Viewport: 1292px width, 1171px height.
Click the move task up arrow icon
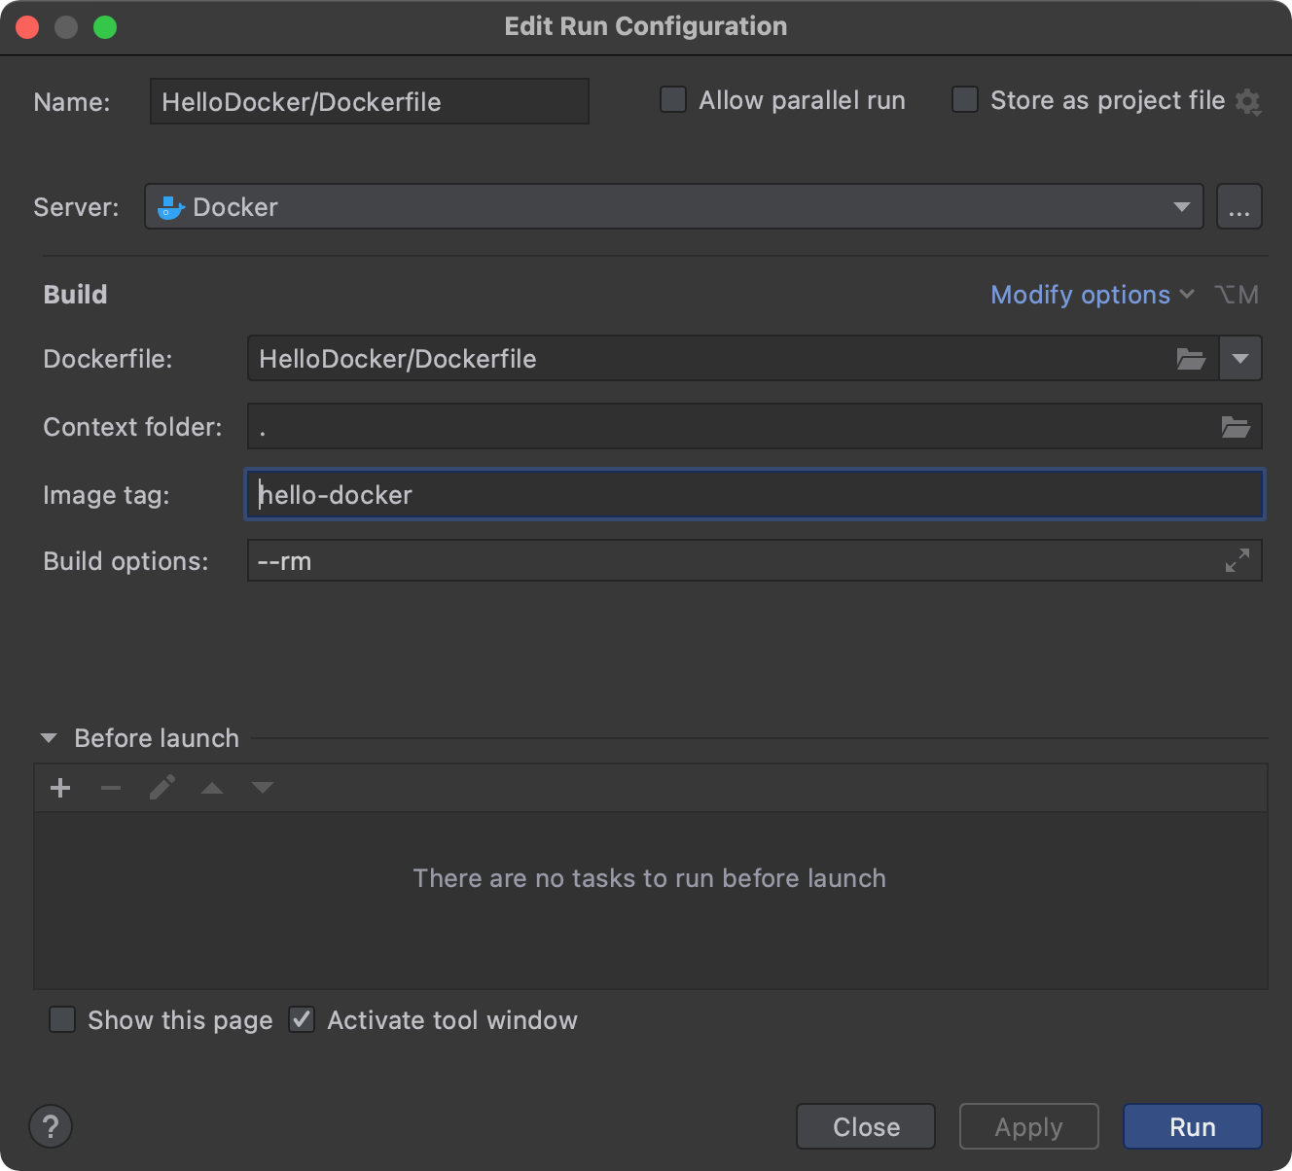tap(212, 788)
